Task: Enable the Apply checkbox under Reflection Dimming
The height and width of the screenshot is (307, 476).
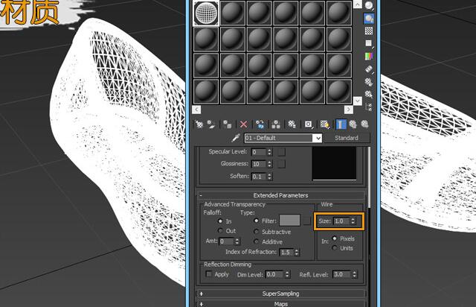Action: pyautogui.click(x=209, y=274)
